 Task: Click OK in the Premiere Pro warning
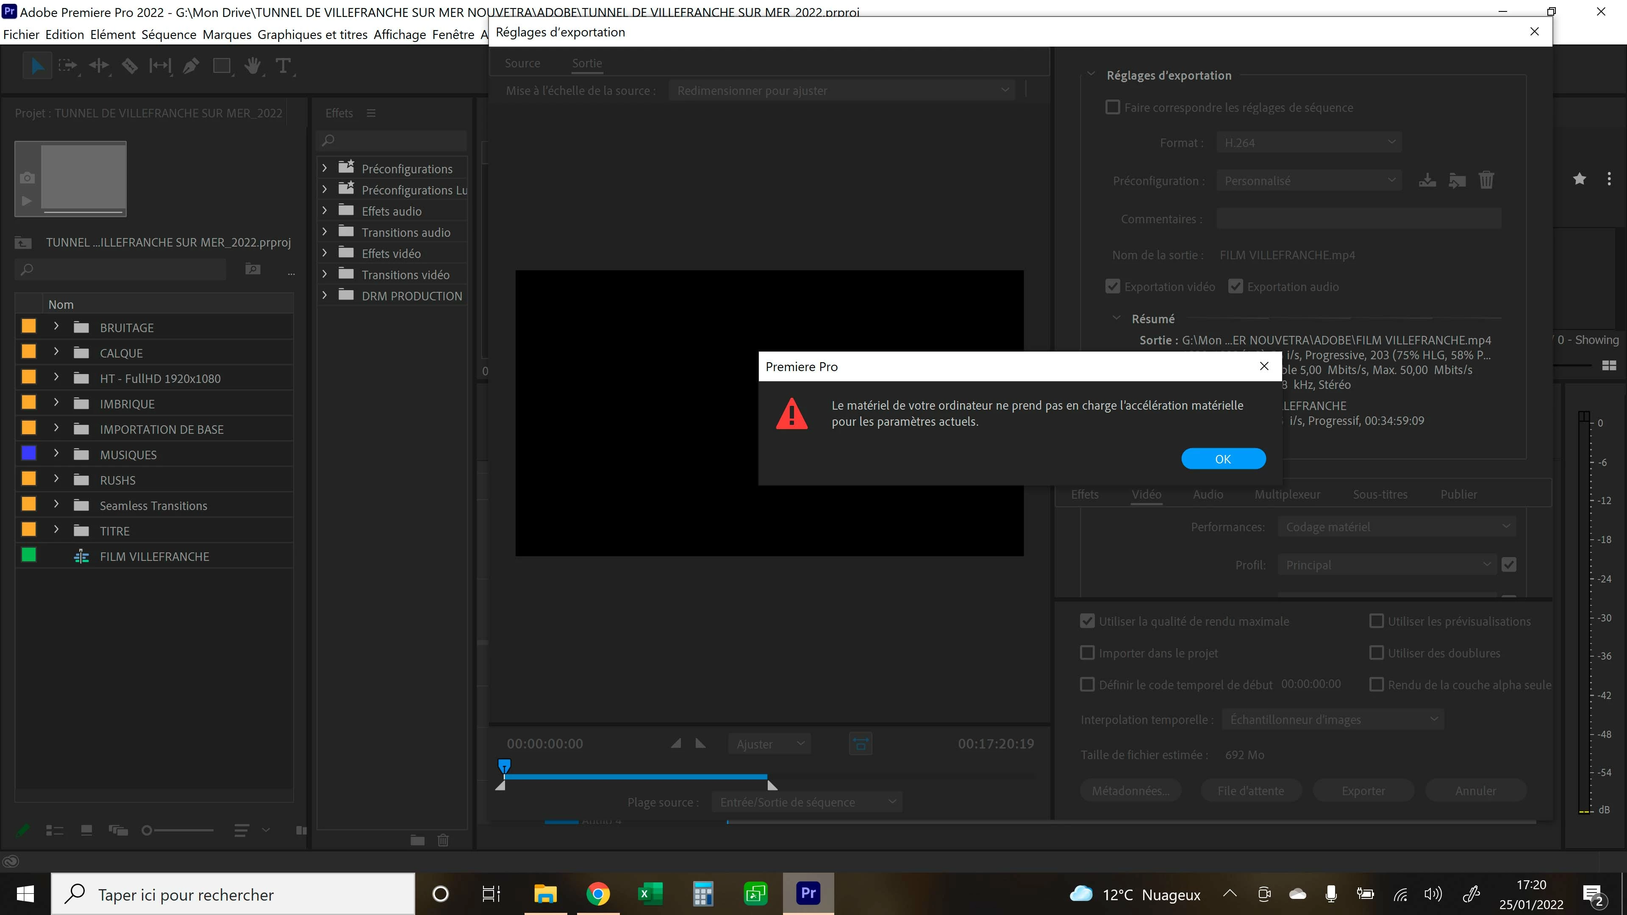pyautogui.click(x=1223, y=459)
